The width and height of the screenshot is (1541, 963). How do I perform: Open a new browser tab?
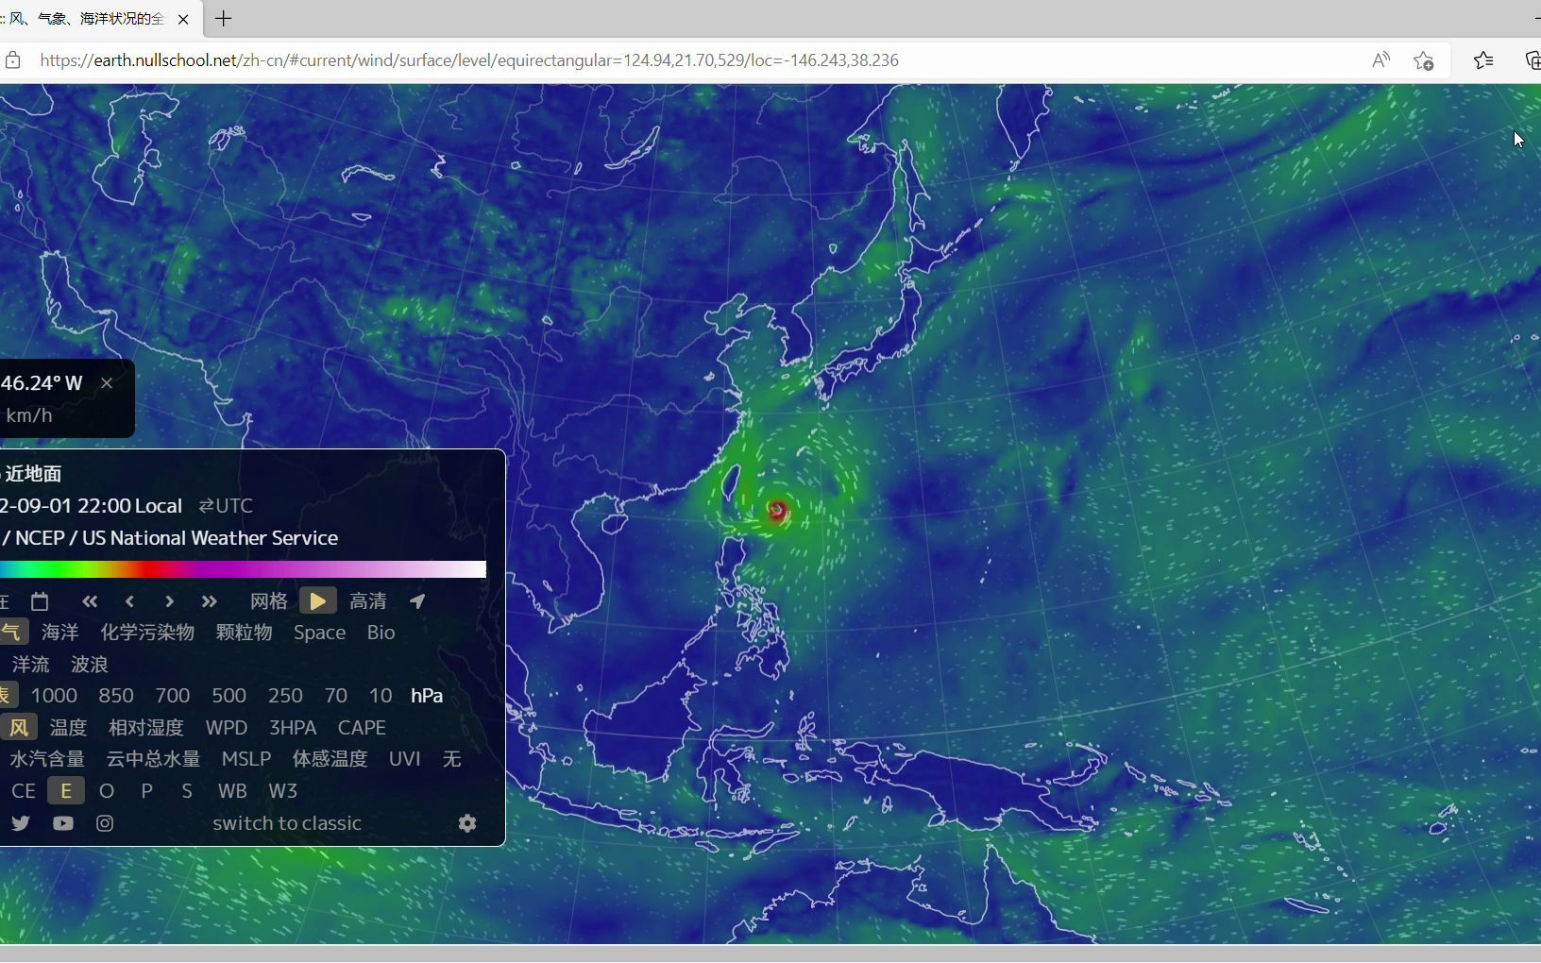pos(224,19)
